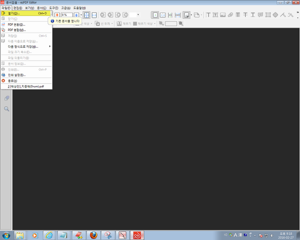Click the zoom in blue arrow button

pyautogui.click(x=77, y=15)
